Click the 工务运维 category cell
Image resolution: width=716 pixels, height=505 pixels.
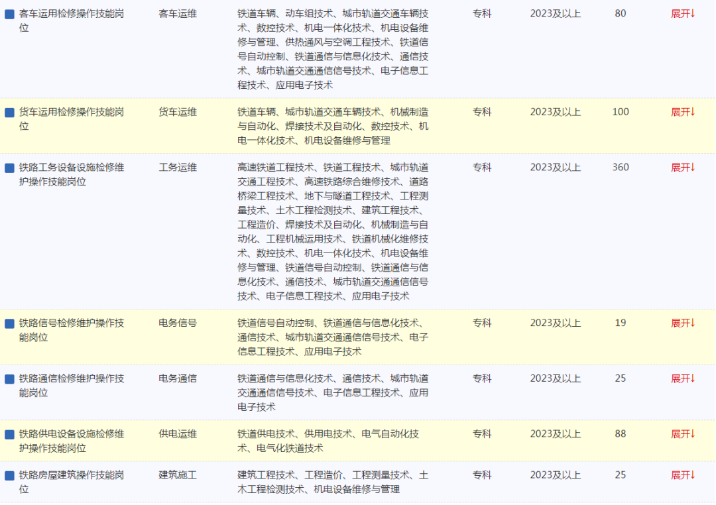pos(178,168)
